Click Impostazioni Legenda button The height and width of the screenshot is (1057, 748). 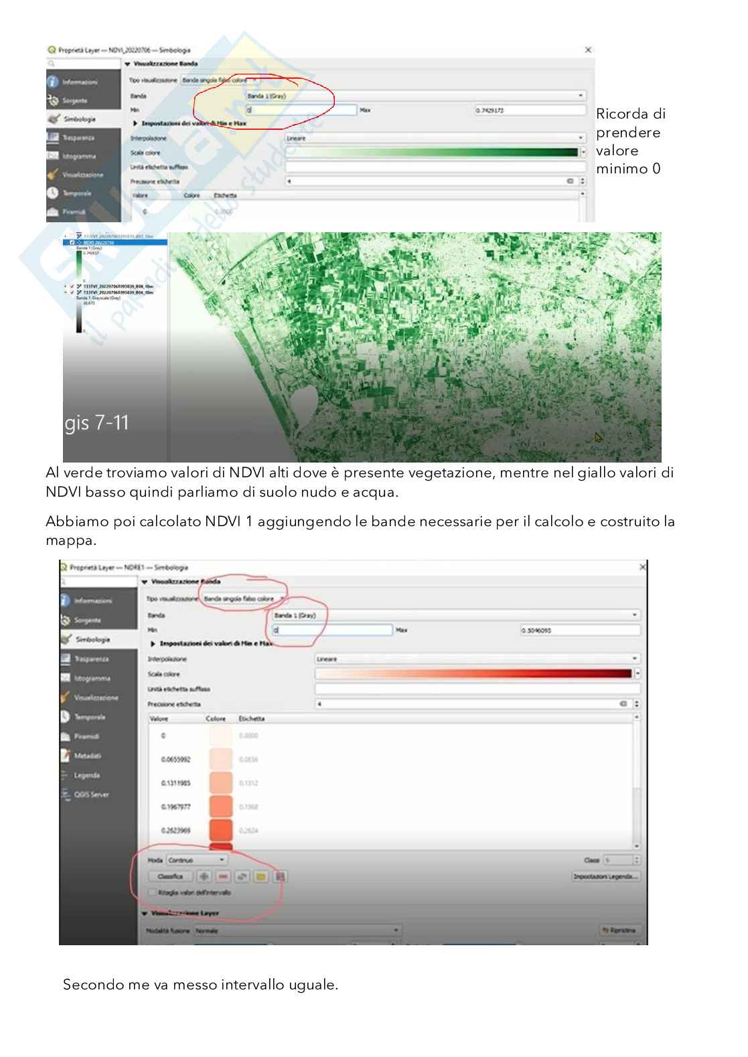click(605, 876)
